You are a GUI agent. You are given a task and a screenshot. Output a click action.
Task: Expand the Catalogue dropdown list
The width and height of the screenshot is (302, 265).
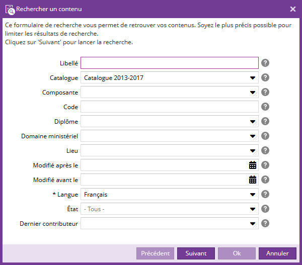click(252, 78)
